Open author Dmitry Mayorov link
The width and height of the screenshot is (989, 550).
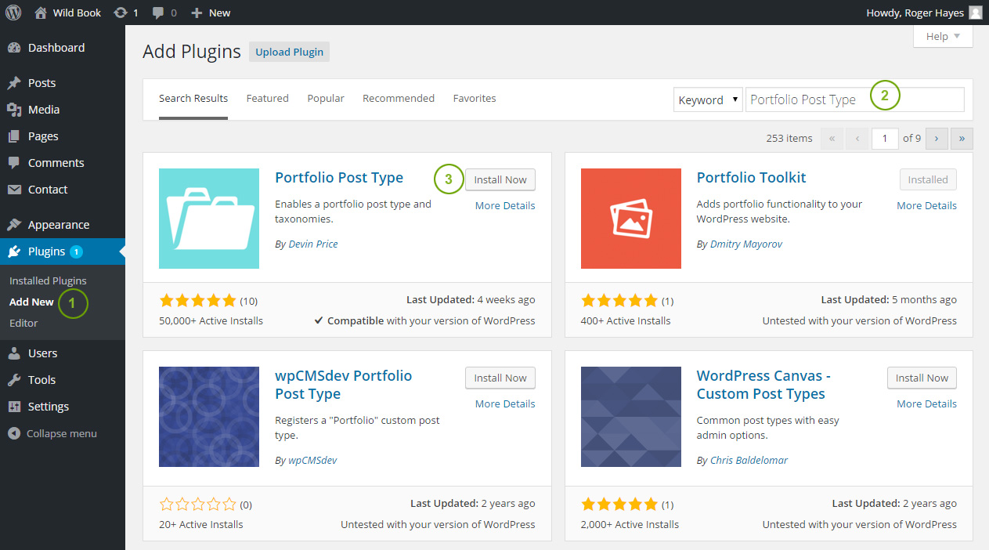point(745,244)
